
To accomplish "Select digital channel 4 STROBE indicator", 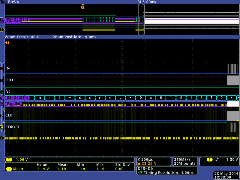I will pos(2,127).
